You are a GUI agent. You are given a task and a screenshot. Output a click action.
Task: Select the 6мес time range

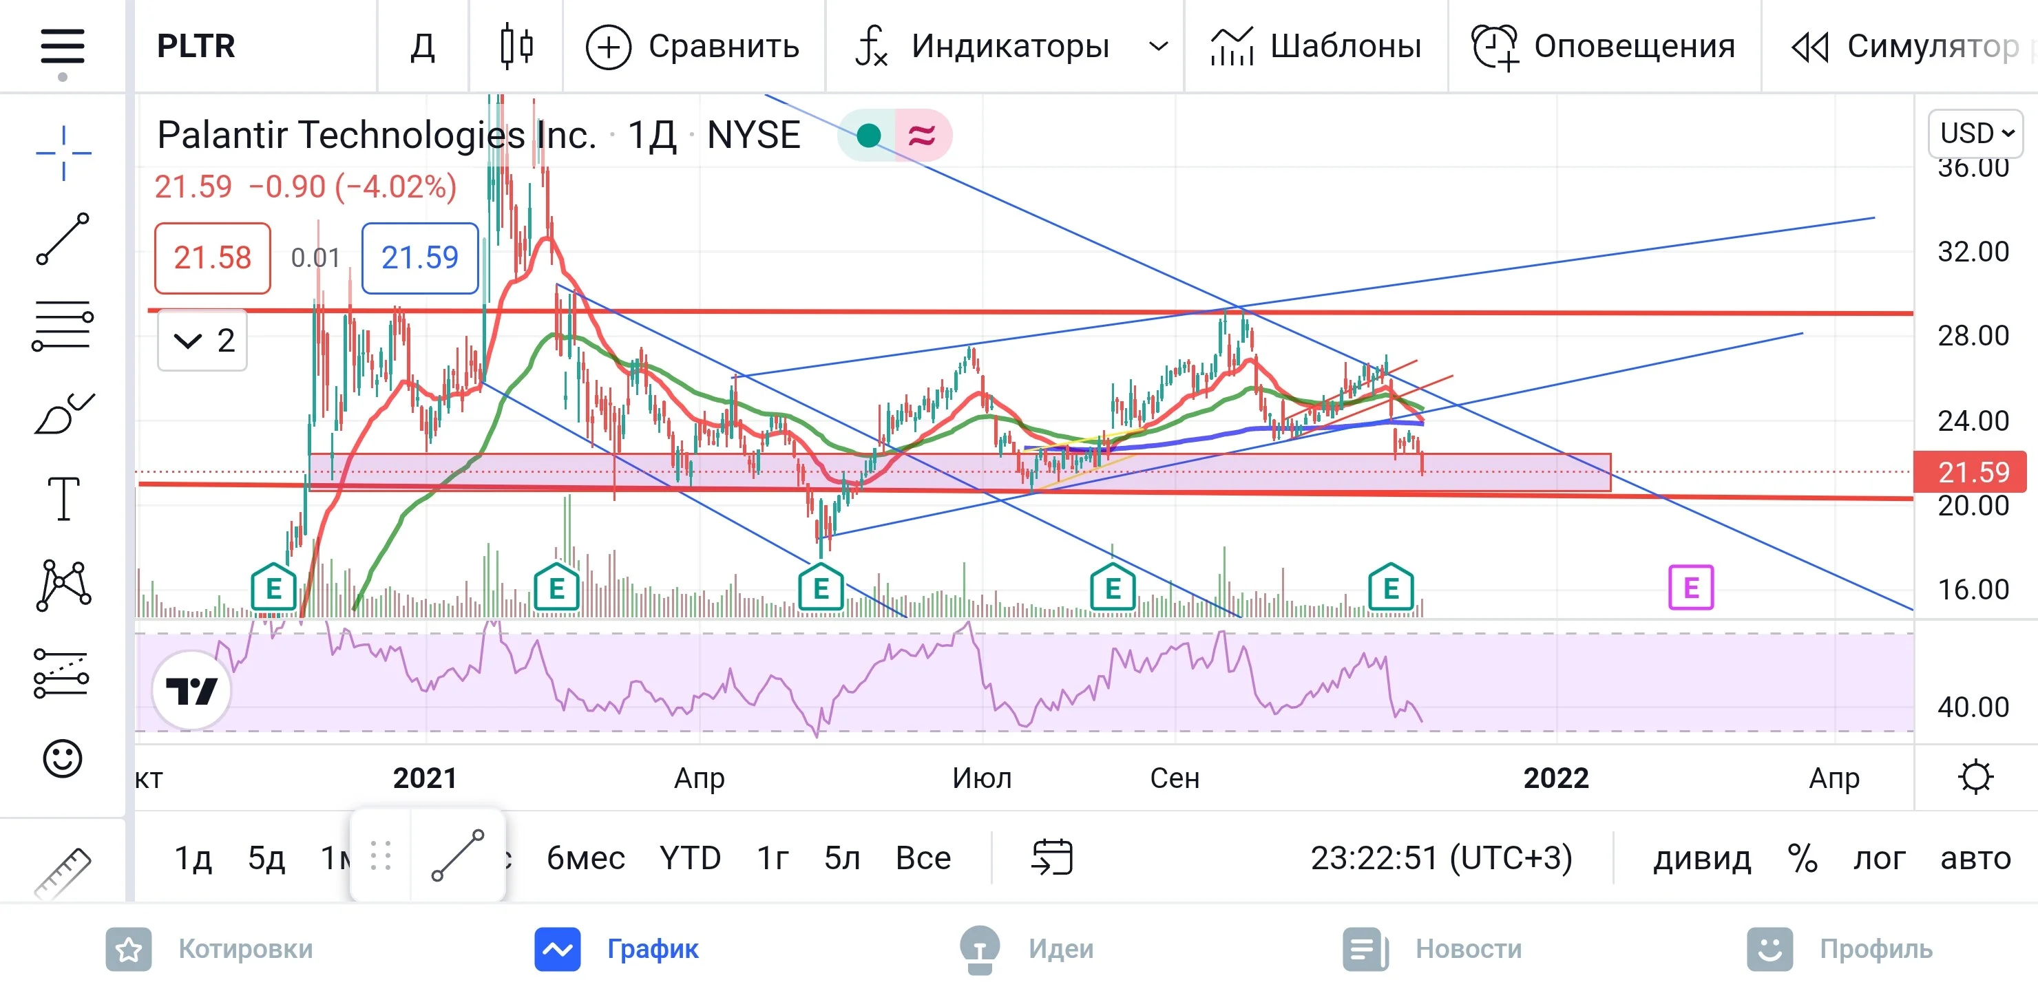click(585, 858)
